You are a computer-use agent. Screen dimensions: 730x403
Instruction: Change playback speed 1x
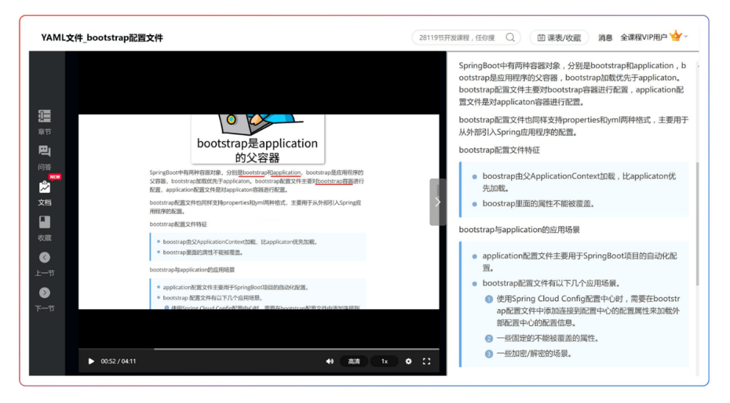pos(385,361)
